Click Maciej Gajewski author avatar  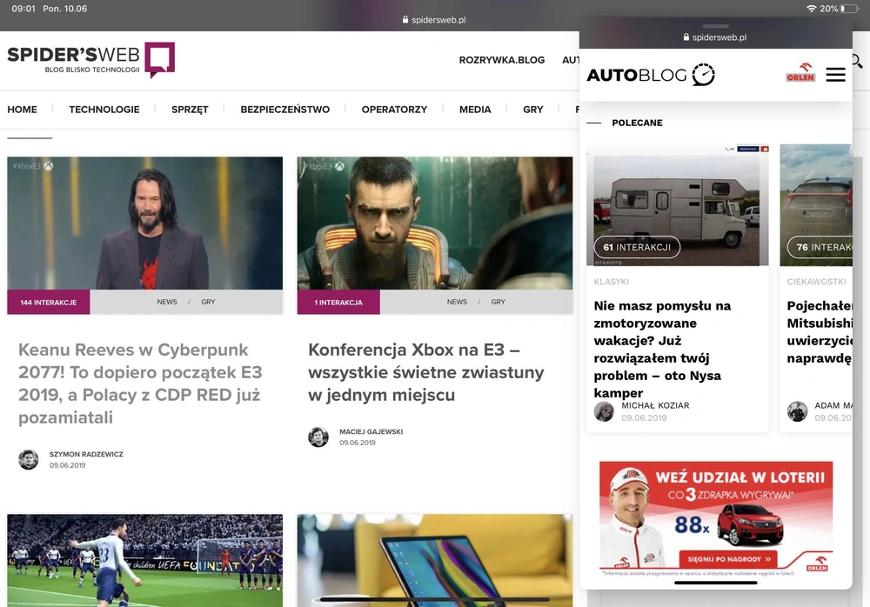318,437
